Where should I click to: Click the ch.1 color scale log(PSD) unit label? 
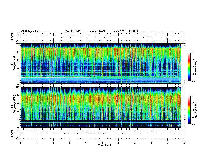click(x=196, y=68)
